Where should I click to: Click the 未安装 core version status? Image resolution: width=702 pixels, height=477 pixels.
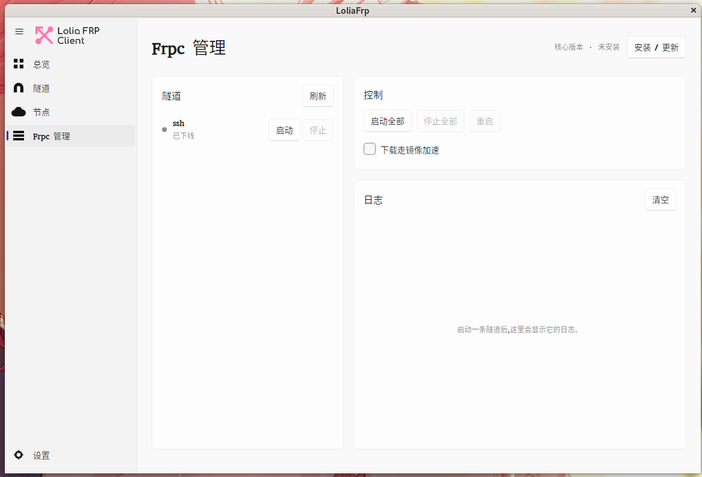click(x=609, y=47)
